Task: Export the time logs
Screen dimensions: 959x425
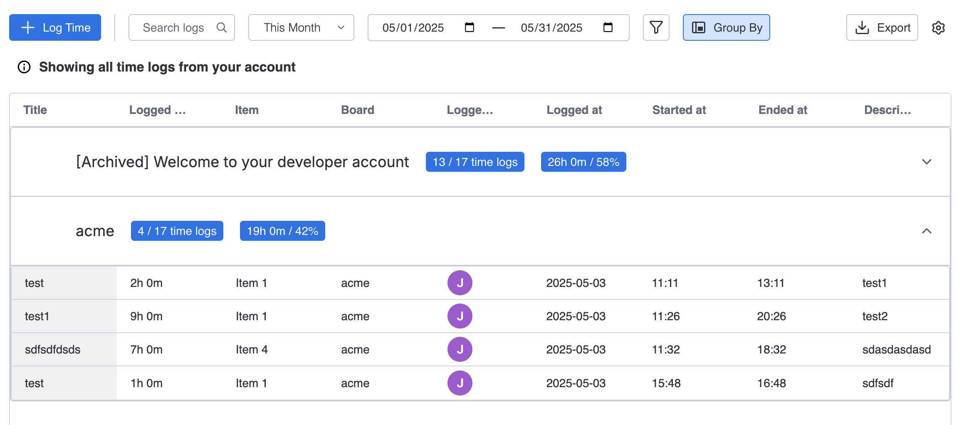Action: (882, 27)
